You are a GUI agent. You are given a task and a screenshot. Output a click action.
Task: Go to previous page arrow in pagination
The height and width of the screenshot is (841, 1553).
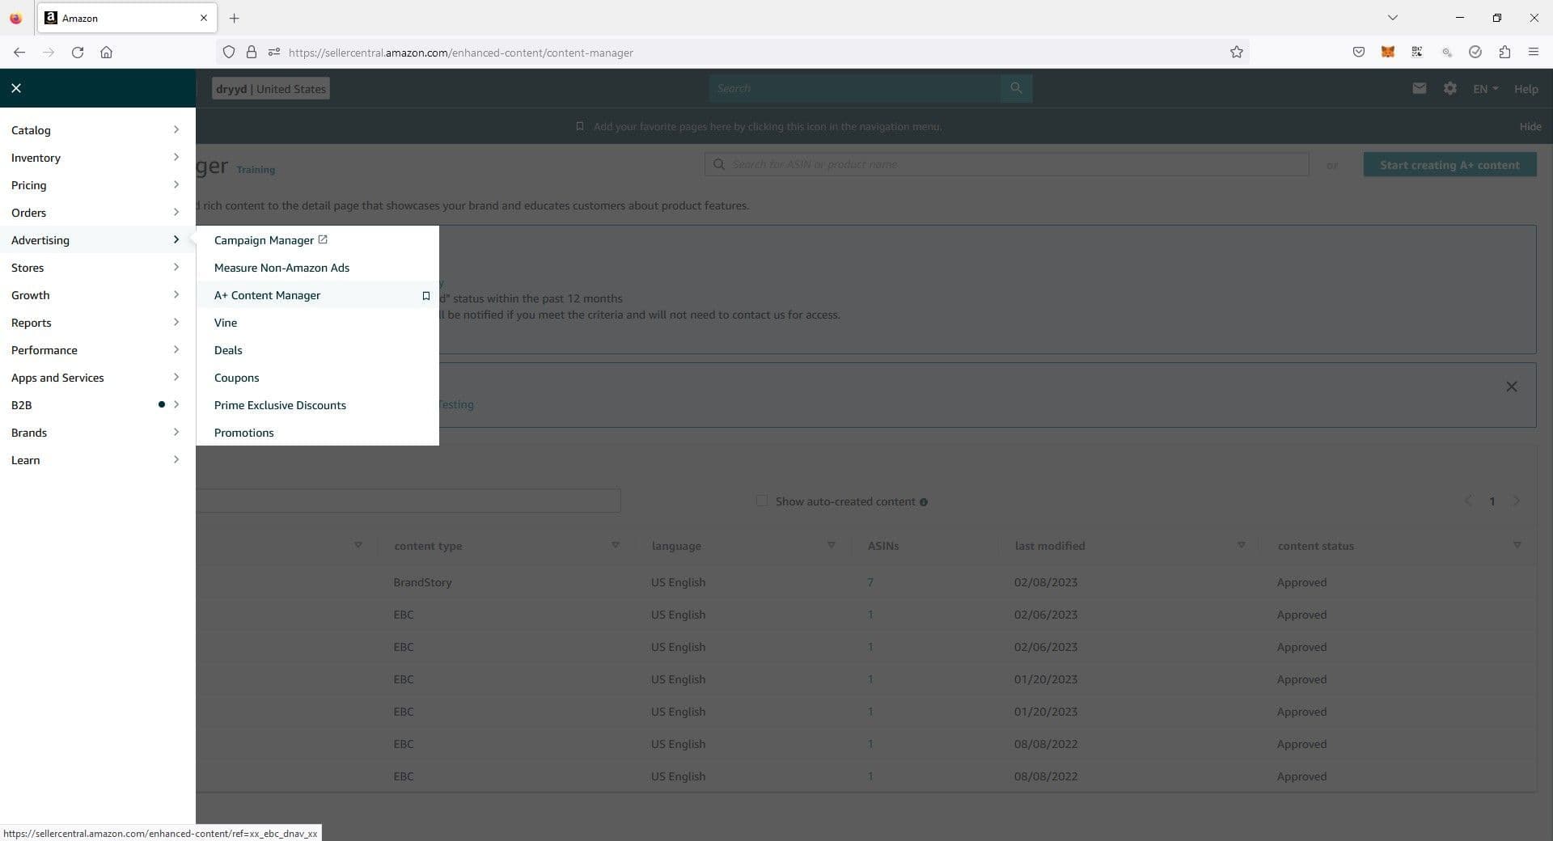point(1468,501)
